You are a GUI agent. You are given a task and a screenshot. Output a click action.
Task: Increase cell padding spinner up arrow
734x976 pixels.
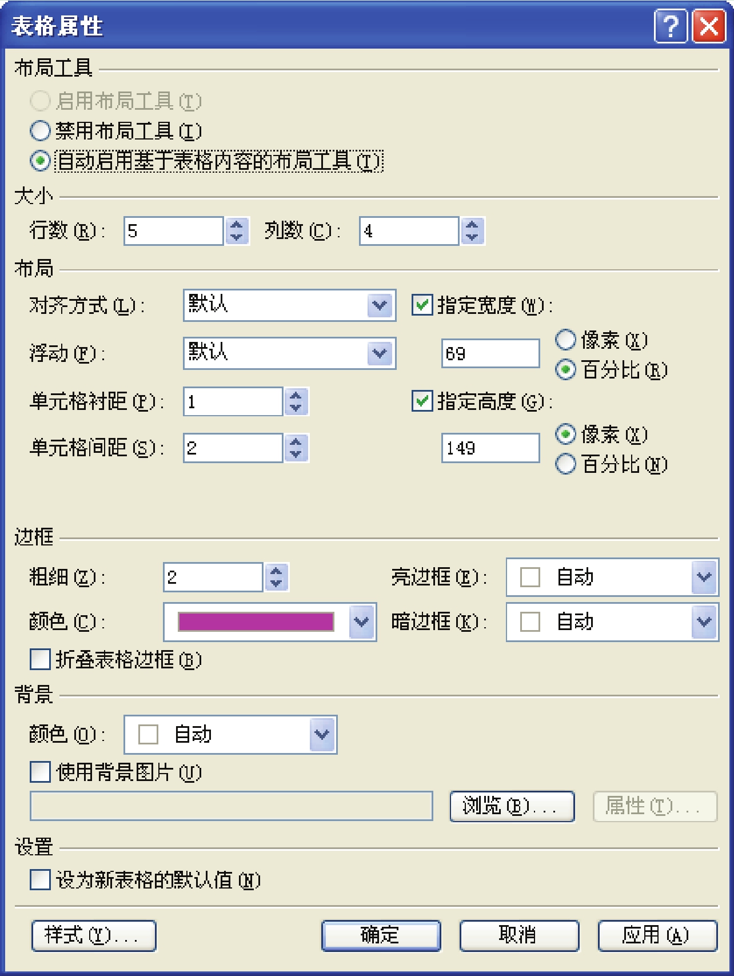coord(296,395)
